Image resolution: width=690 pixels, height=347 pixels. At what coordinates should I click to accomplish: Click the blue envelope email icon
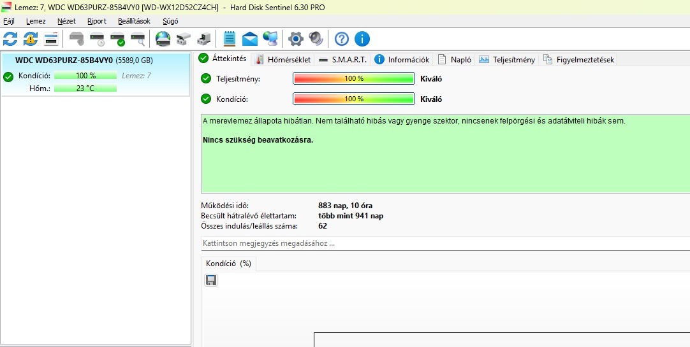tap(249, 39)
